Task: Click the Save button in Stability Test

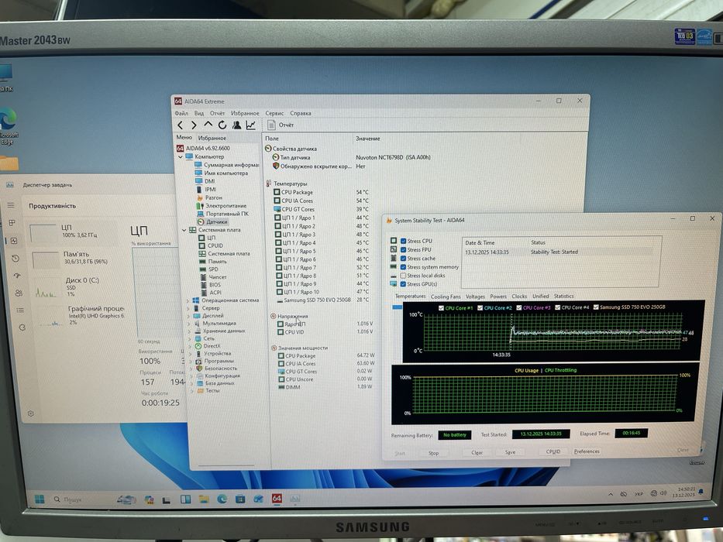Action: (x=510, y=452)
